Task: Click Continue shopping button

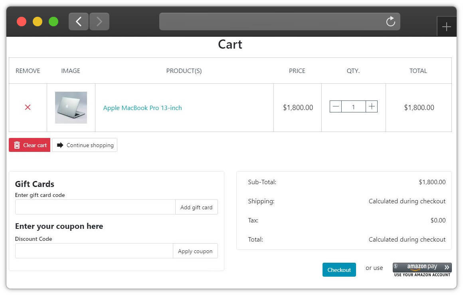Action: click(x=85, y=145)
